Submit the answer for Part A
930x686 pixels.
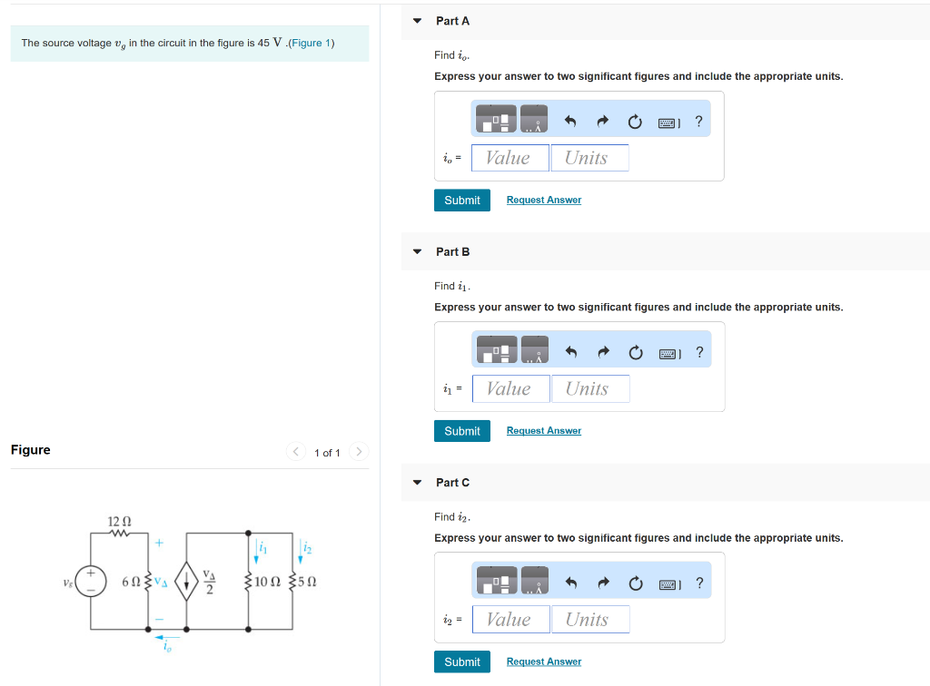tap(461, 200)
